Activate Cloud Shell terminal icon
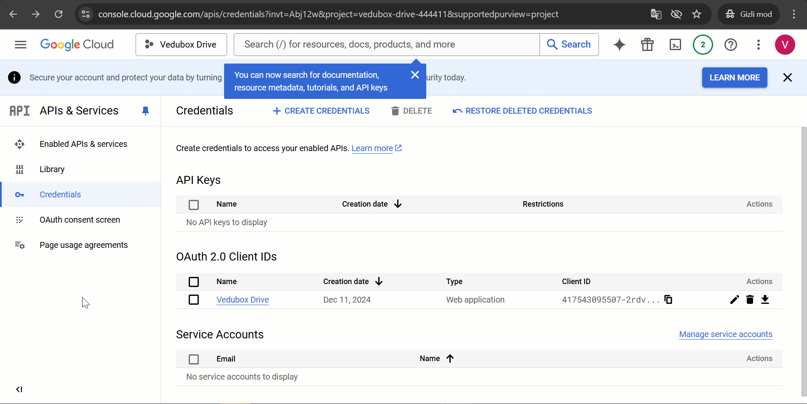This screenshot has height=404, width=807. (x=675, y=45)
